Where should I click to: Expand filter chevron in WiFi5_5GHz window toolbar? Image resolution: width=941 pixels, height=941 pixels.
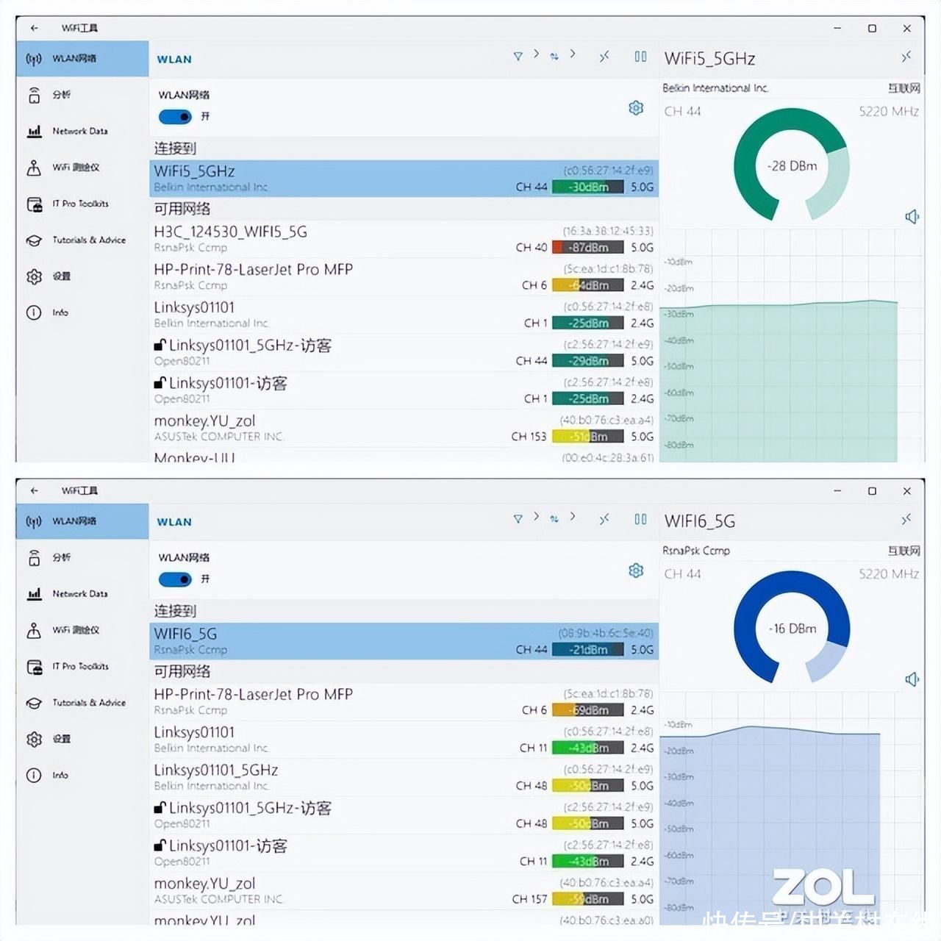[x=536, y=54]
